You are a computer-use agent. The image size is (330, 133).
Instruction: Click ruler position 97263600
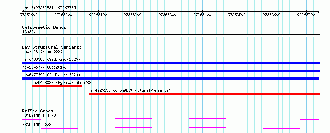pyautogui.click(x=272, y=15)
